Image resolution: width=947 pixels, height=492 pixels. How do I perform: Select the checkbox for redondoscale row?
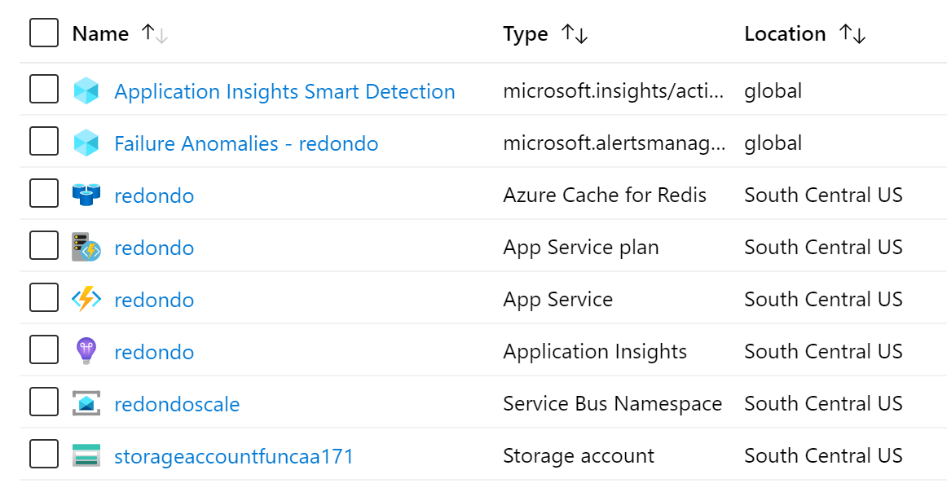coord(44,402)
